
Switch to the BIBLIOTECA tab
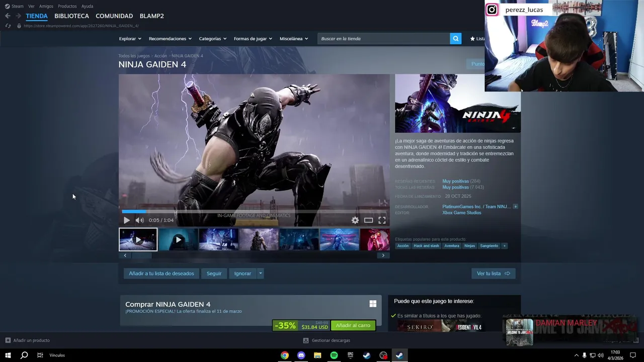(x=71, y=16)
